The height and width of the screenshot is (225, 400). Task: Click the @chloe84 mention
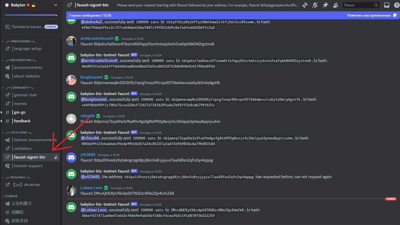pyautogui.click(x=90, y=138)
